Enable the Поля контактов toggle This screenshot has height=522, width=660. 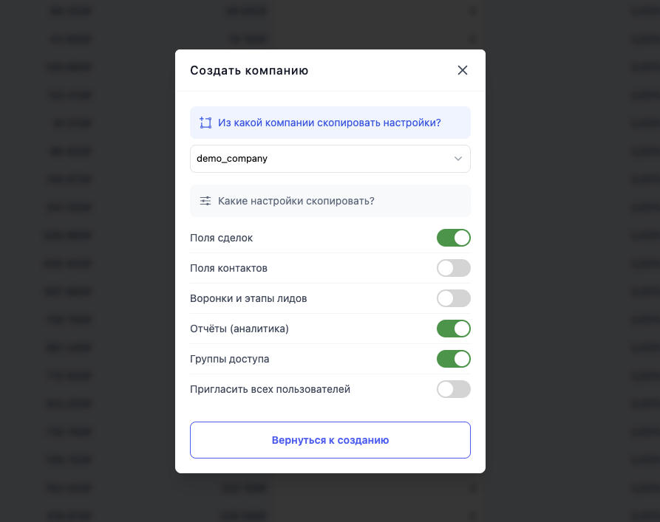point(453,268)
